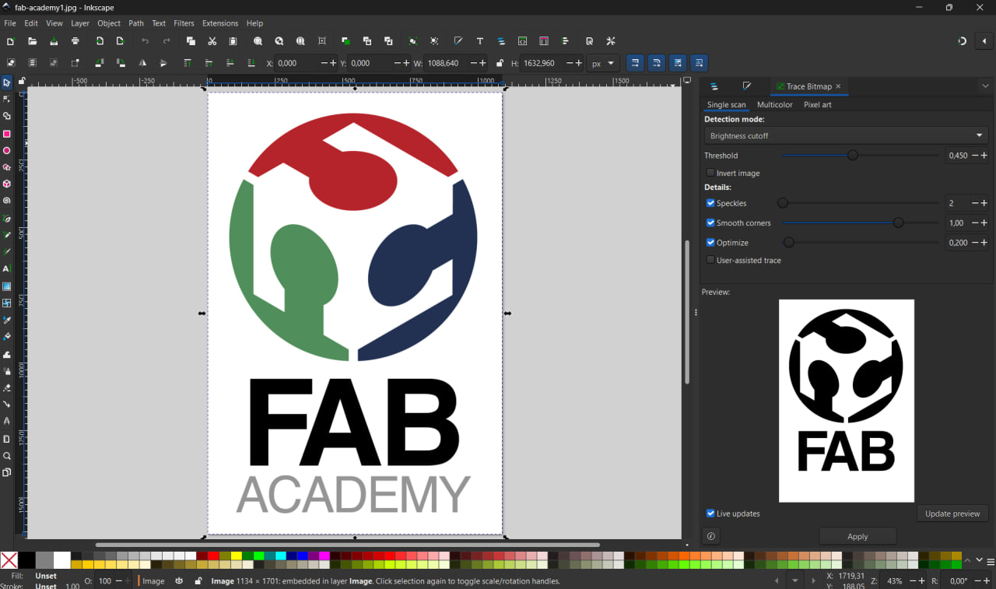
Task: Open the Extensions menu
Action: pos(220,23)
